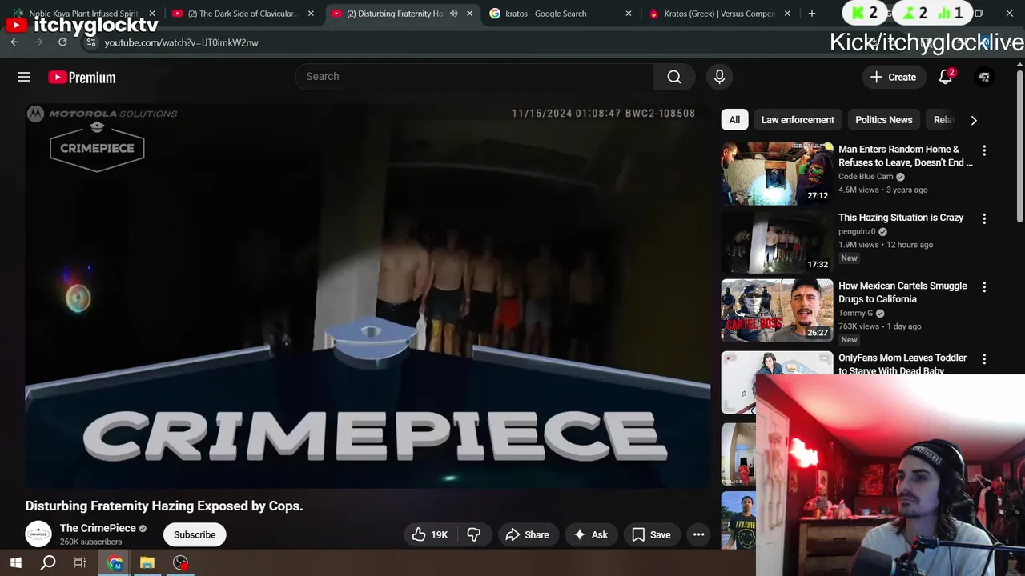Click the Create button
Screen dimensions: 1025x576
point(893,77)
